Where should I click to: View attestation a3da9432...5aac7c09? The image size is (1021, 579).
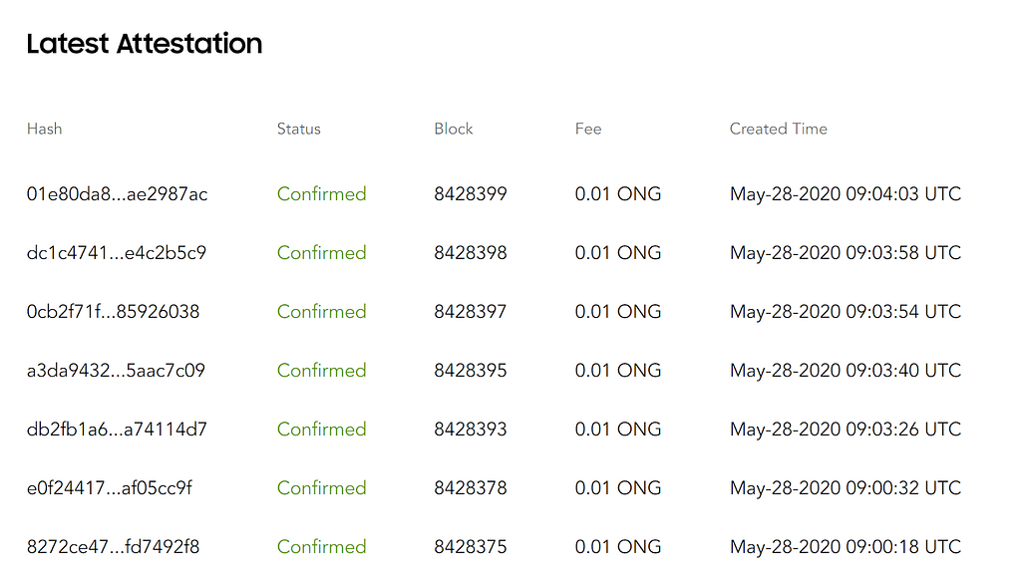click(x=116, y=371)
